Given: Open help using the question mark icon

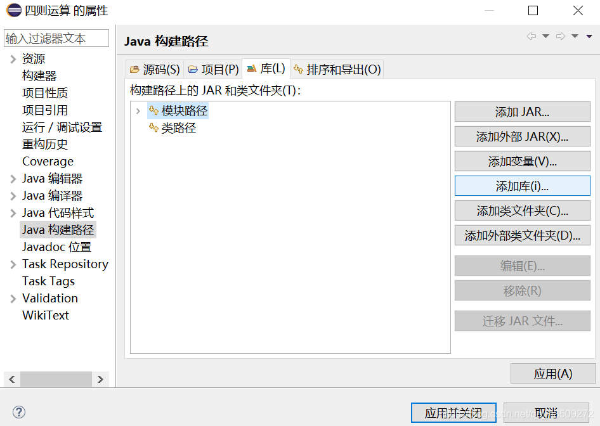Looking at the screenshot, I should (x=19, y=413).
